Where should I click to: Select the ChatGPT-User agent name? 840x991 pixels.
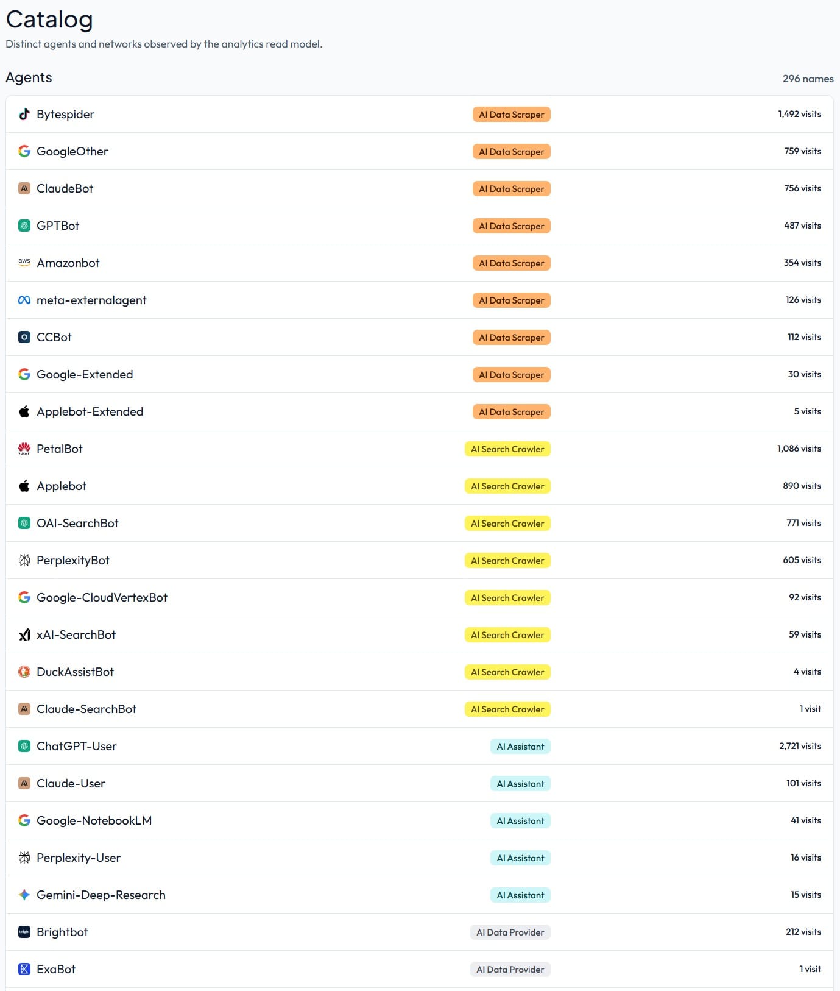77,746
